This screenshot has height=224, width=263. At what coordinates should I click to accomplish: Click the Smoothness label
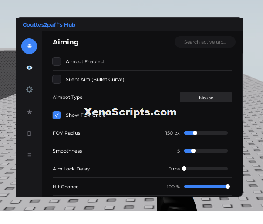pos(67,151)
